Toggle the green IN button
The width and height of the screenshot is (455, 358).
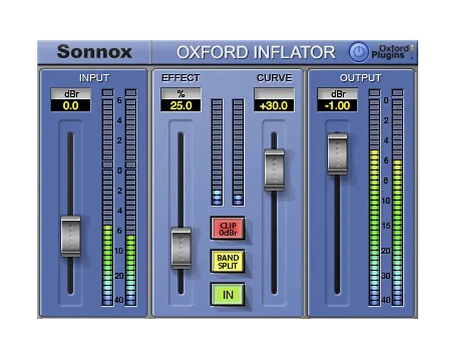pos(227,295)
